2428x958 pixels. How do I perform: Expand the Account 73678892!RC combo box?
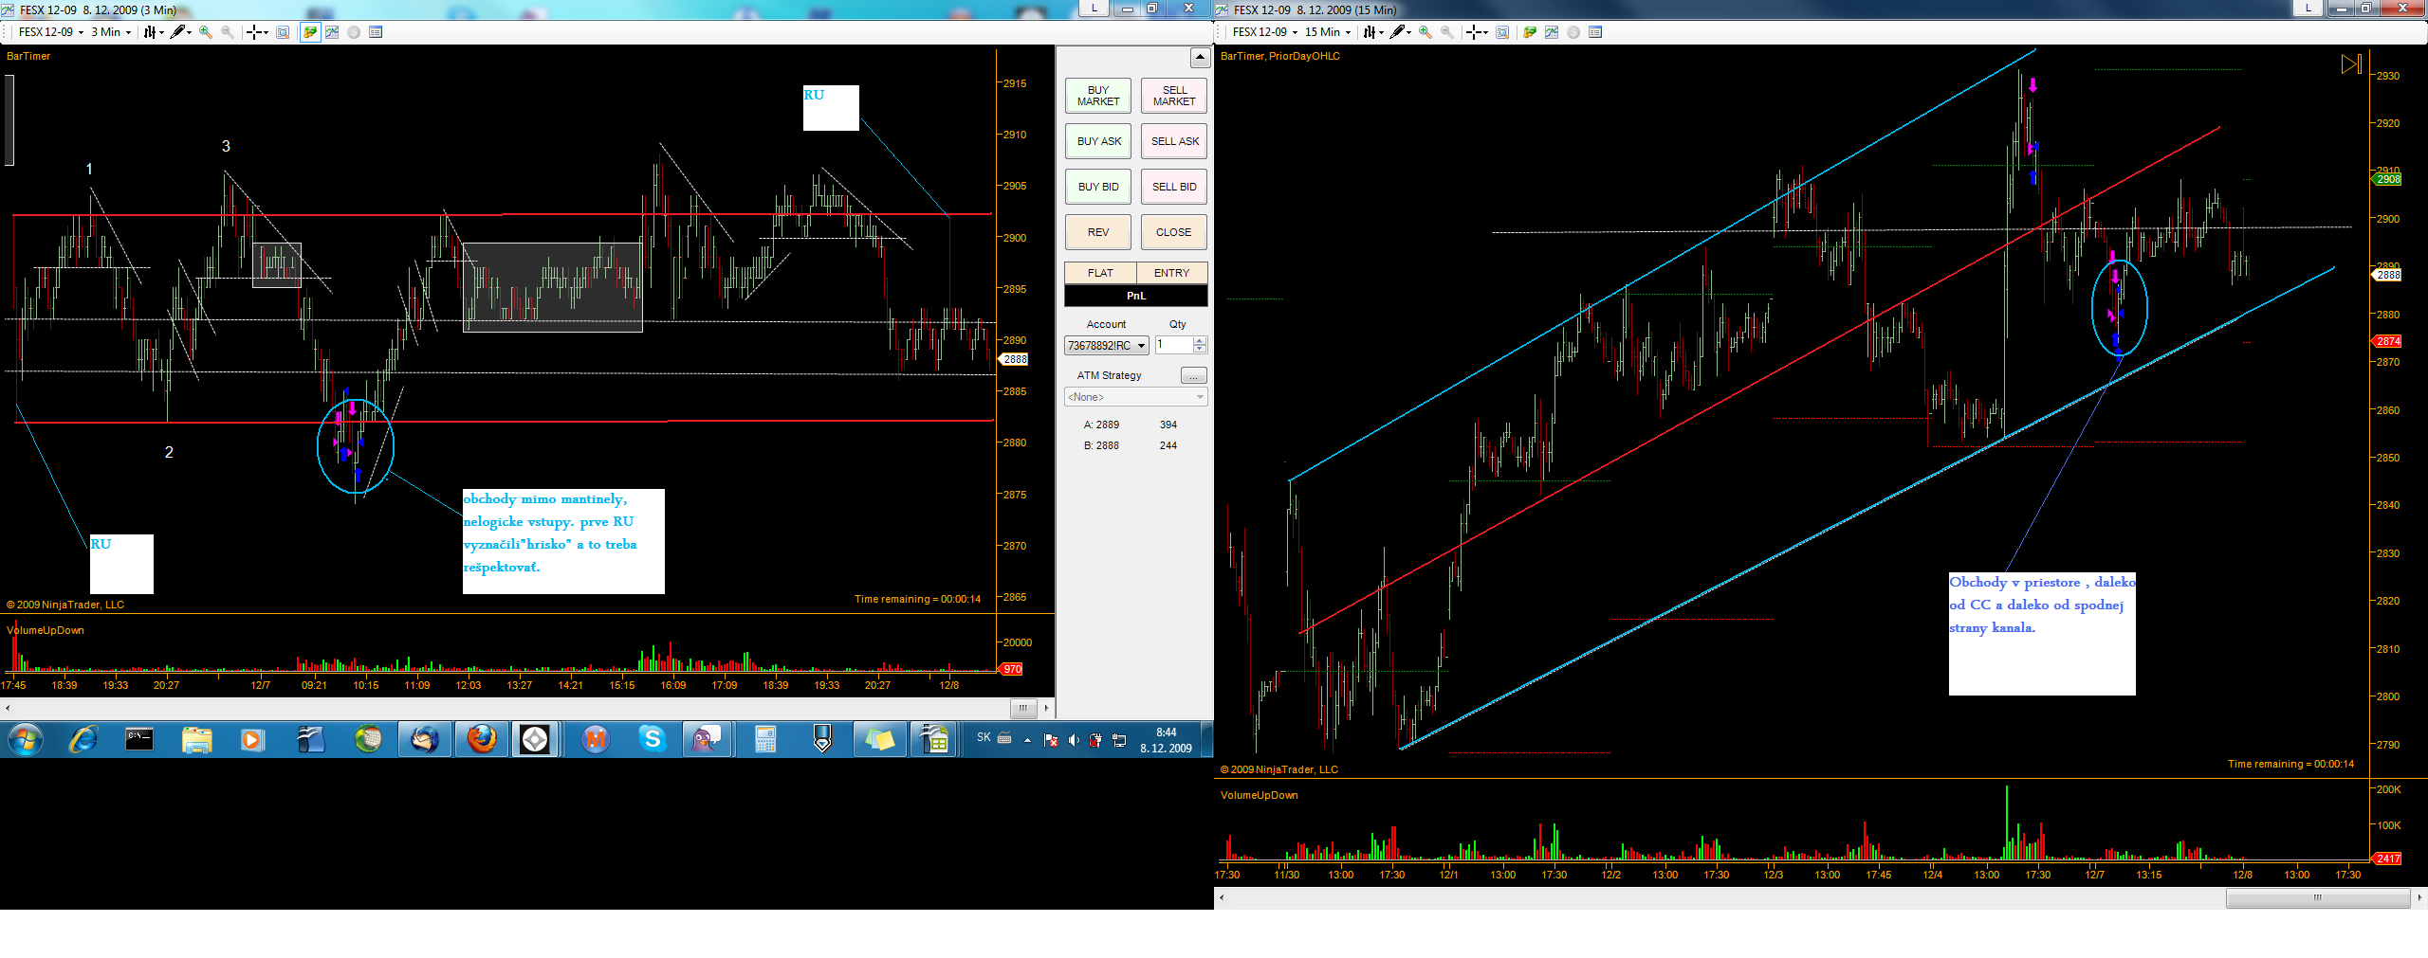point(1107,346)
